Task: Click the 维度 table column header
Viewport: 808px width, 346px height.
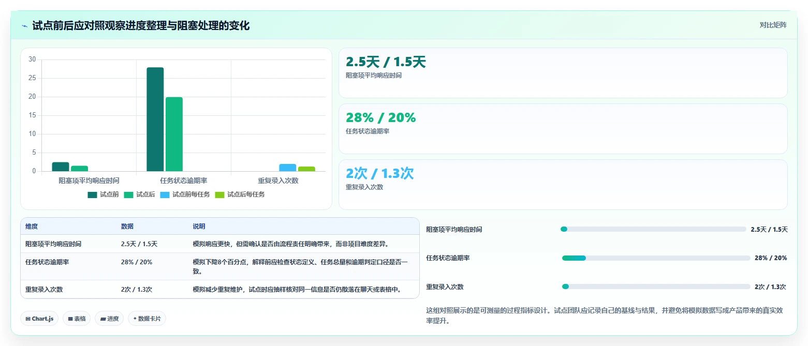Action: 68,227
